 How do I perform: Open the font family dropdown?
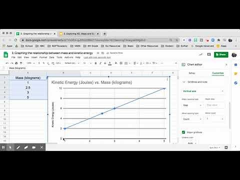click(x=72, y=63)
